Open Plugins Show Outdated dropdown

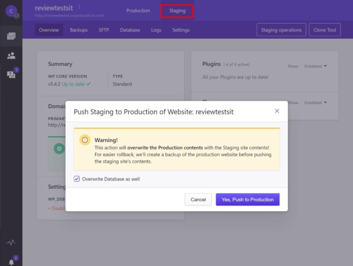tap(316, 66)
